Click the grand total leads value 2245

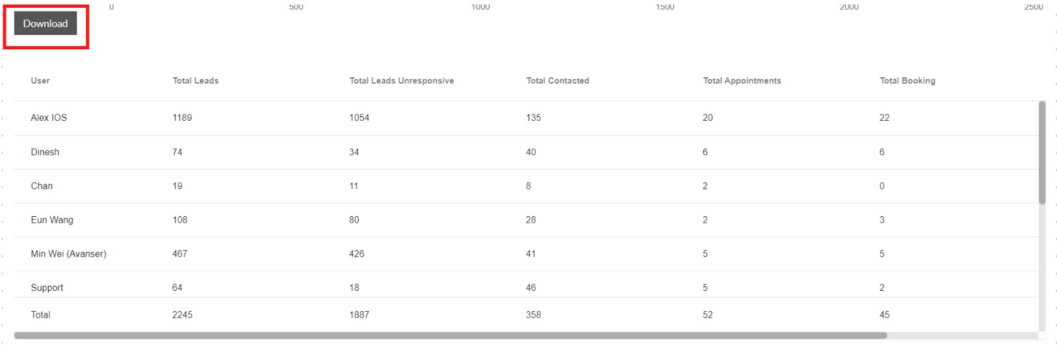pyautogui.click(x=182, y=315)
